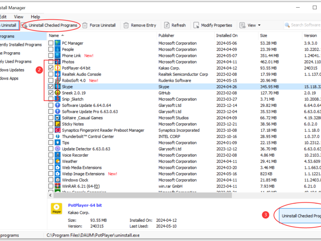Open the Edit menu
This screenshot has height=241, width=321.
[3, 17]
